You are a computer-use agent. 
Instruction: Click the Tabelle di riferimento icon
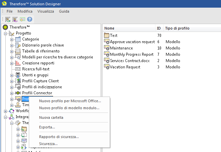18,51
